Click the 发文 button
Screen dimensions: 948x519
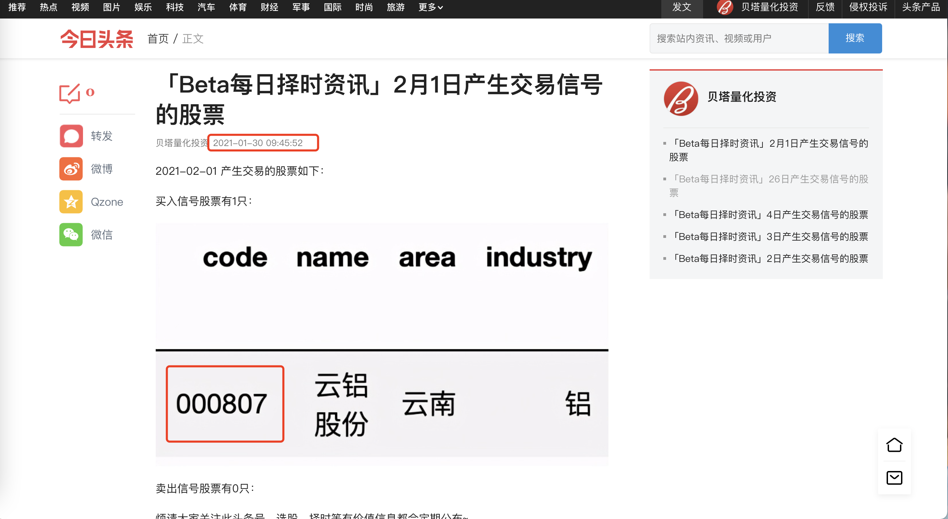tap(682, 7)
